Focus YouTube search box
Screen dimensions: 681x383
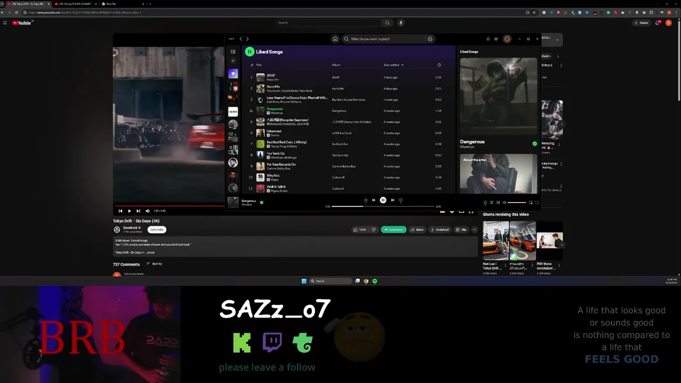329,22
